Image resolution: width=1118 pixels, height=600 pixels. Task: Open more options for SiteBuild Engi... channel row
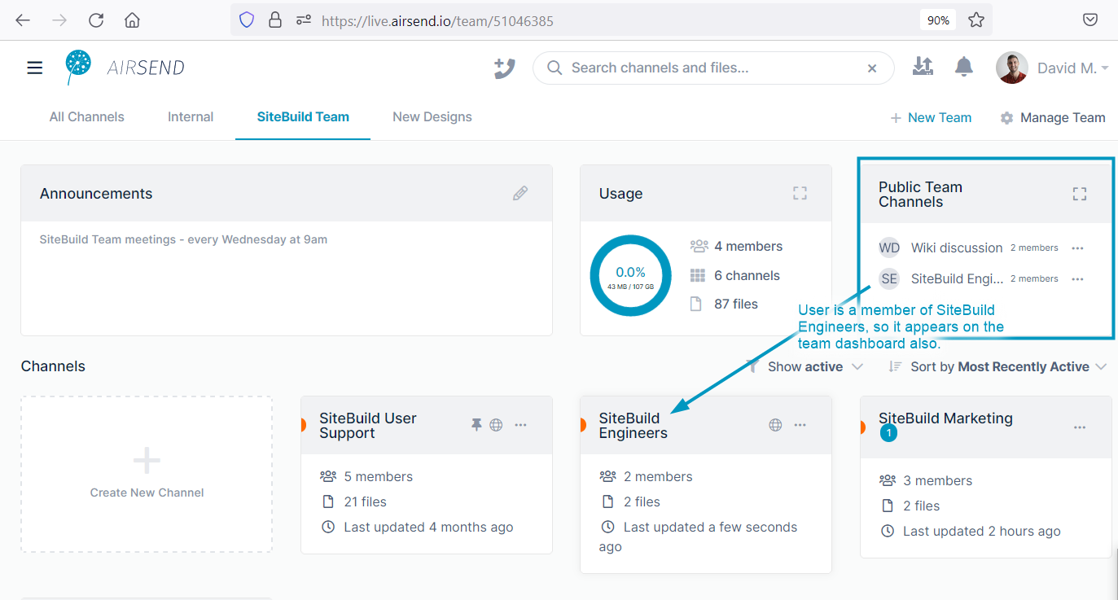coord(1078,278)
